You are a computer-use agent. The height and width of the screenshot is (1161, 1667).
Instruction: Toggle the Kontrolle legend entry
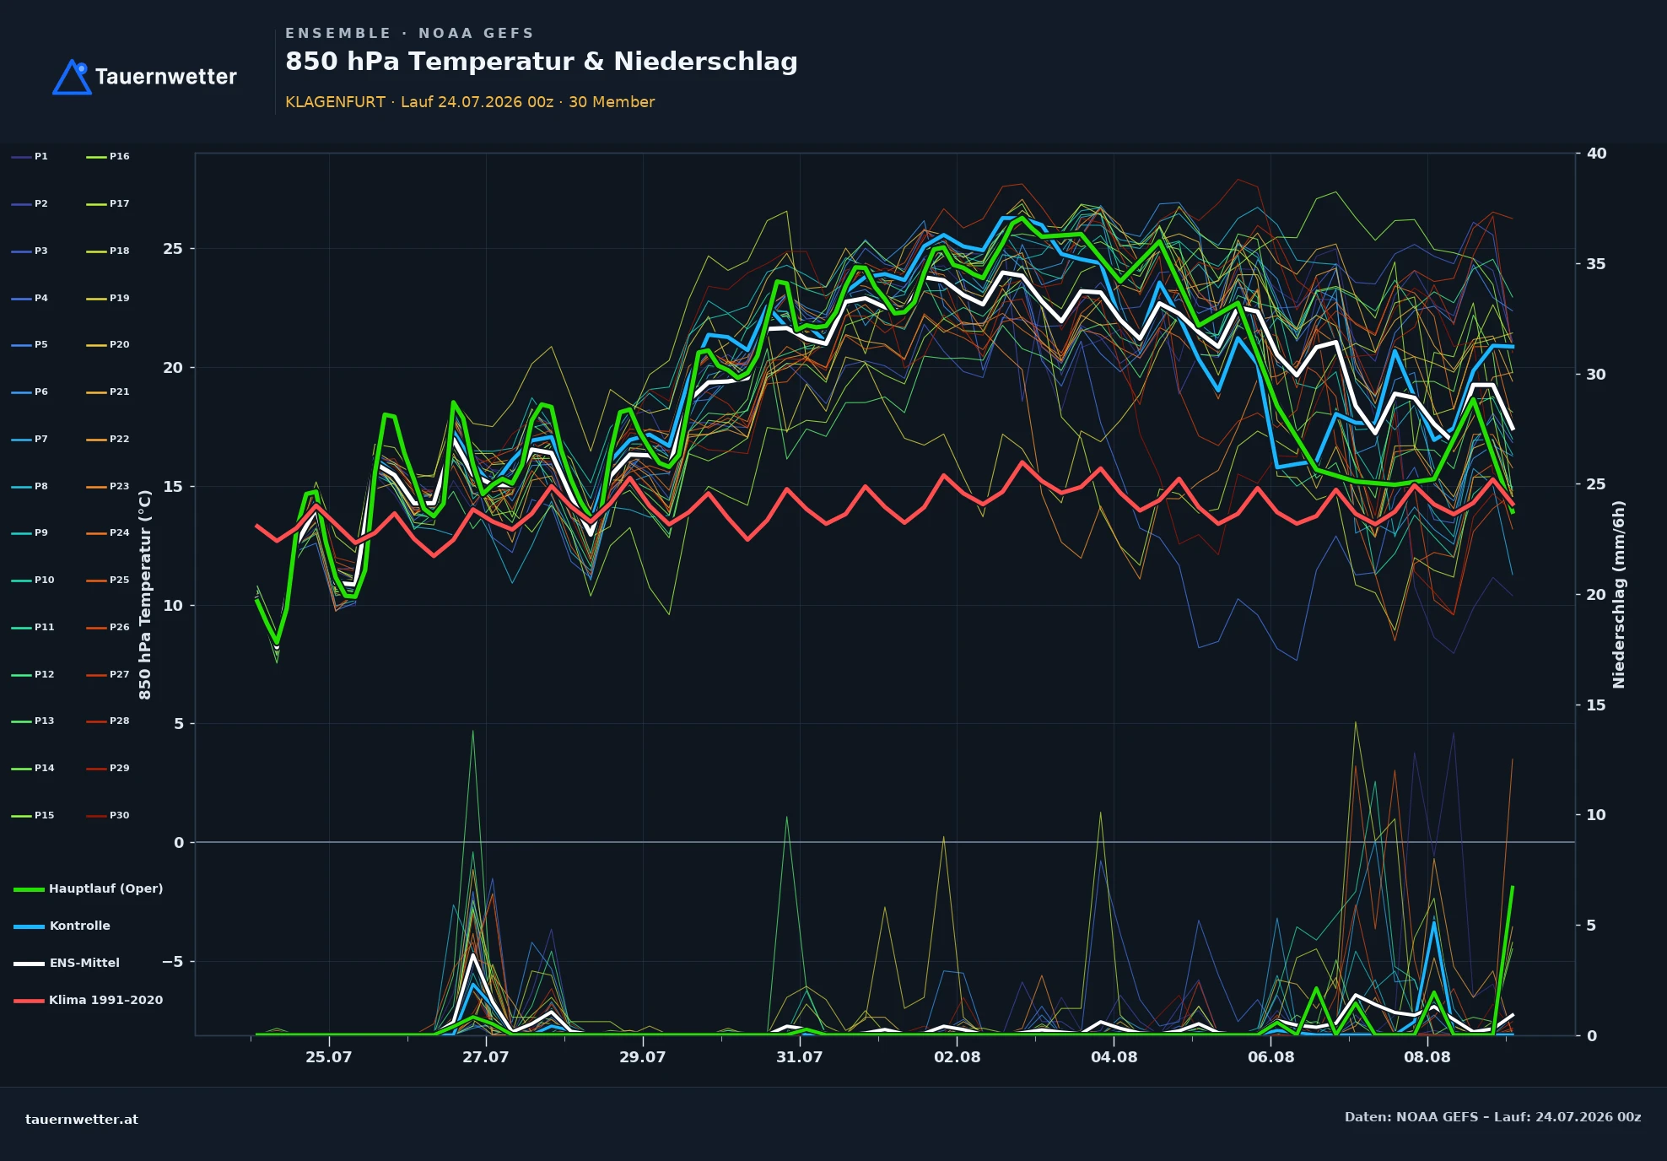(62, 926)
